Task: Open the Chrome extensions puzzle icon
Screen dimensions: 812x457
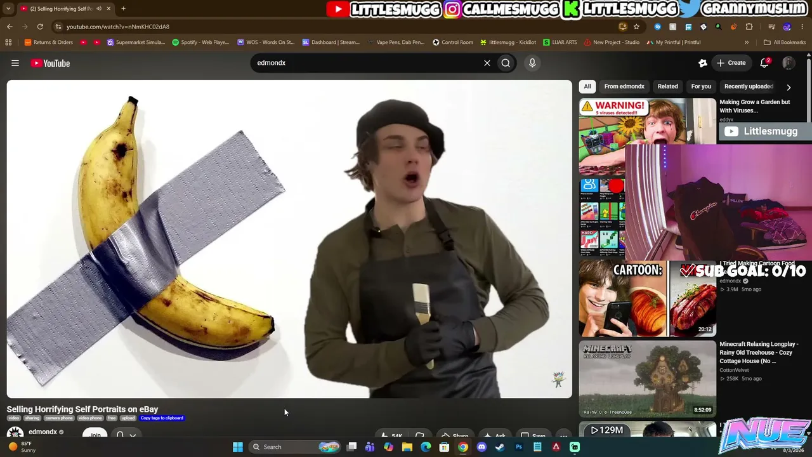Action: click(x=749, y=27)
